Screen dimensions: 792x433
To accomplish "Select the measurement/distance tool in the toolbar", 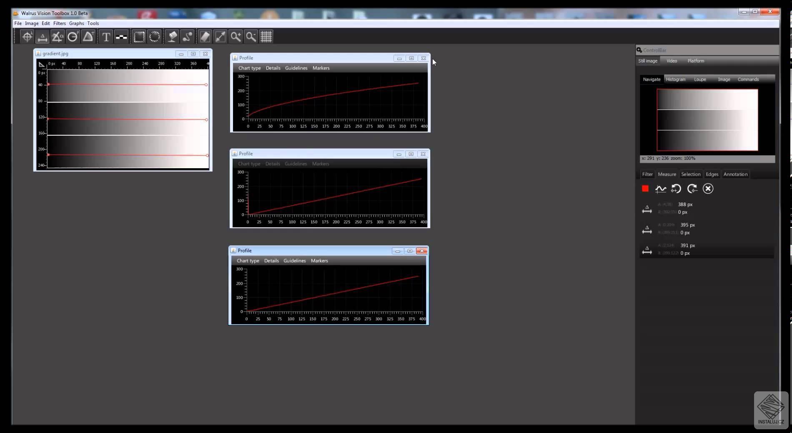I will pyautogui.click(x=42, y=37).
